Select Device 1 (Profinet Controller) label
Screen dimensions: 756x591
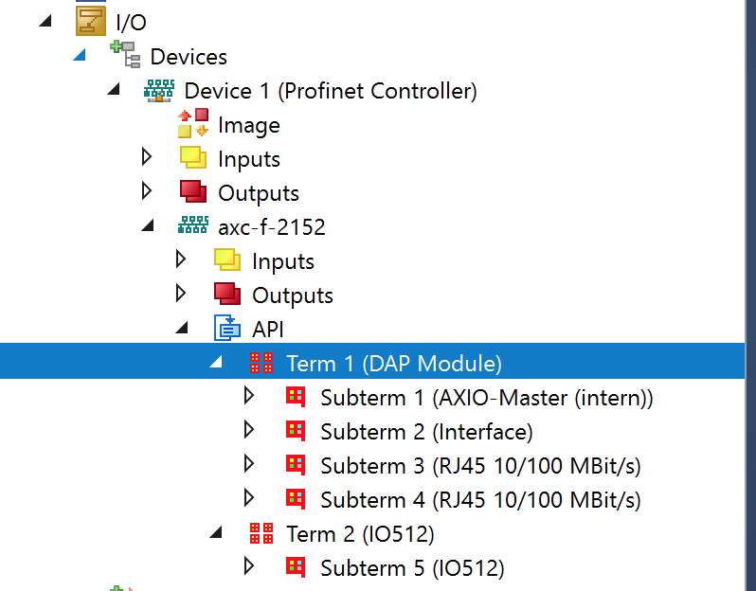[x=331, y=91]
